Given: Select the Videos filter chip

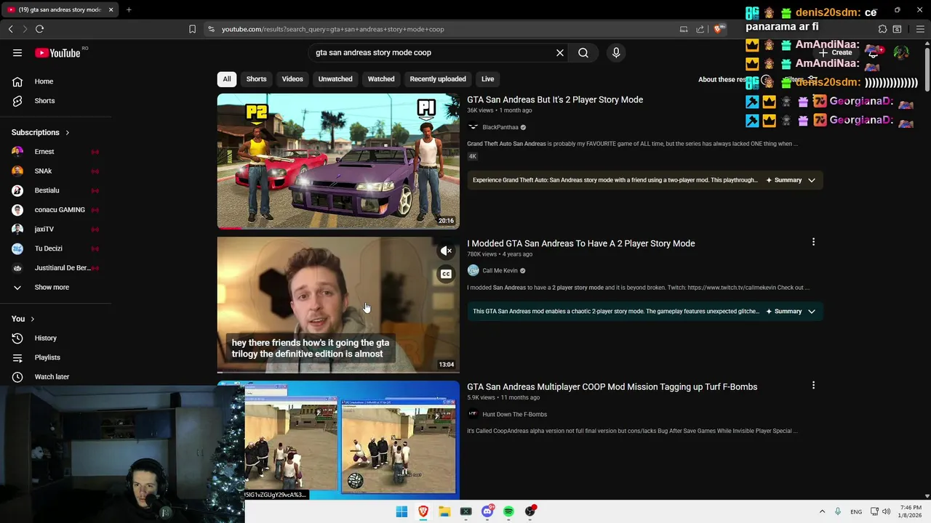Looking at the screenshot, I should [x=292, y=79].
